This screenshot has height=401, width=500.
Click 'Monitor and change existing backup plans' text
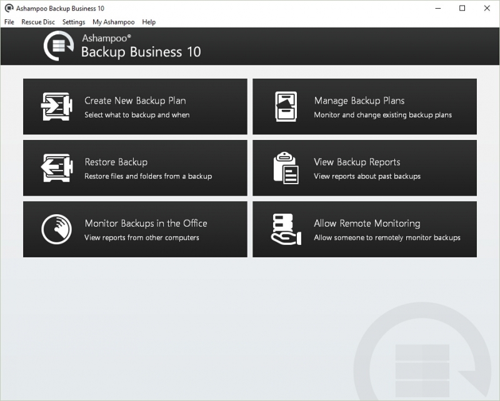pyautogui.click(x=382, y=115)
